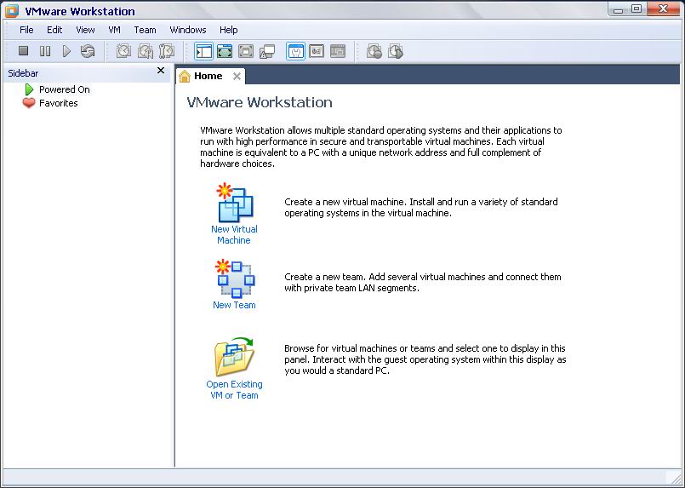Close the VMware Workstation window
This screenshot has height=488, width=685.
[x=663, y=9]
